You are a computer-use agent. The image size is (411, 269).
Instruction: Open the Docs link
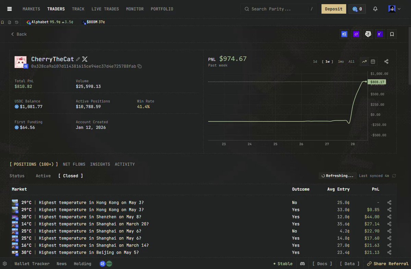(322, 264)
